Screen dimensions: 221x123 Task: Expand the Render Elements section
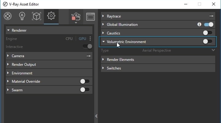point(120,60)
